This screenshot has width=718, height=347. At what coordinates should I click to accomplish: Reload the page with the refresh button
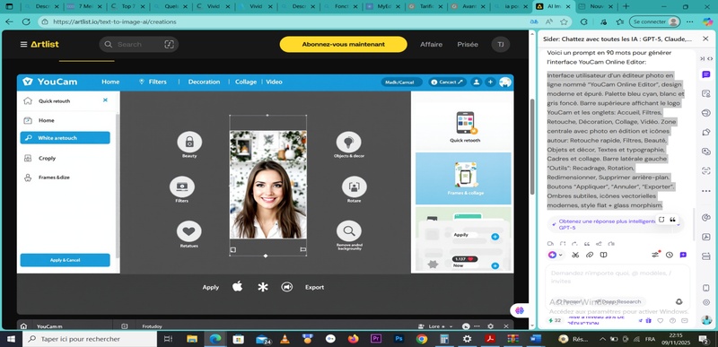click(x=26, y=22)
